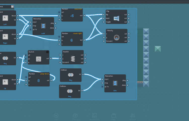
Task: Click the overlapping-circles icon in the upper Collision node
Action: [x=71, y=75]
